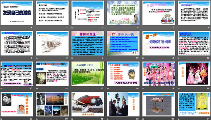Click animation star icon under slide 23
The width and height of the screenshot is (211, 120).
[x=143, y=119]
